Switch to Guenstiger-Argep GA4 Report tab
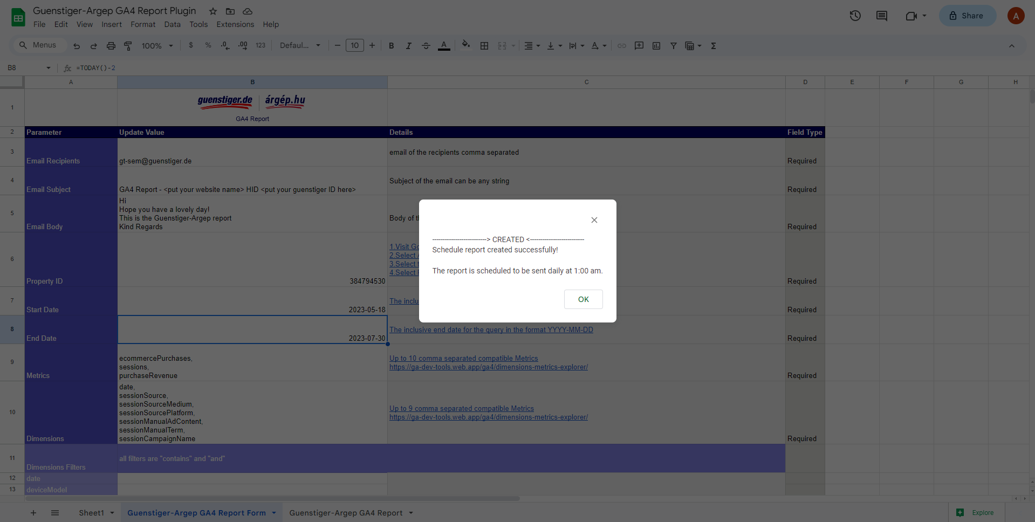Image resolution: width=1035 pixels, height=522 pixels. 346,513
